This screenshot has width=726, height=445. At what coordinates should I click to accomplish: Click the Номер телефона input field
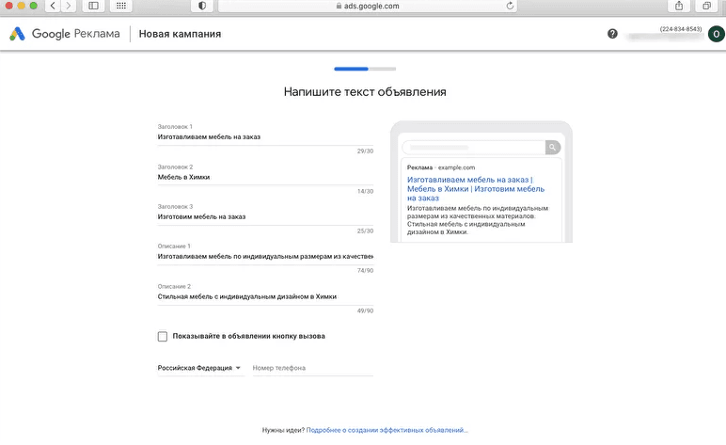(x=312, y=368)
